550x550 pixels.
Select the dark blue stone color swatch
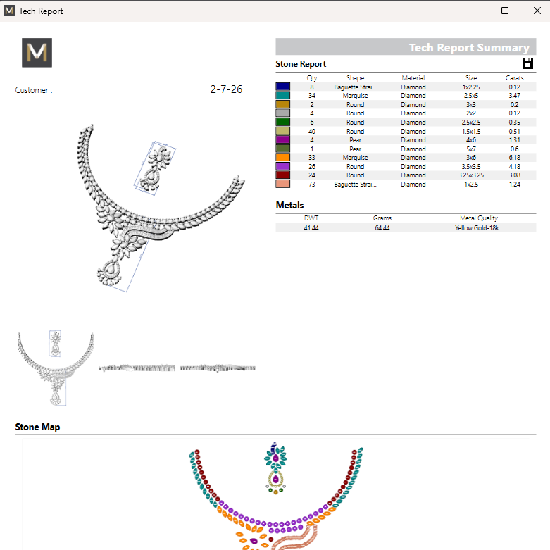click(x=282, y=87)
